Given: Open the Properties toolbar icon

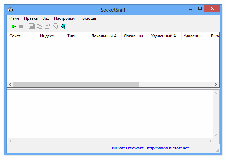Looking at the screenshot, I should pyautogui.click(x=47, y=26).
